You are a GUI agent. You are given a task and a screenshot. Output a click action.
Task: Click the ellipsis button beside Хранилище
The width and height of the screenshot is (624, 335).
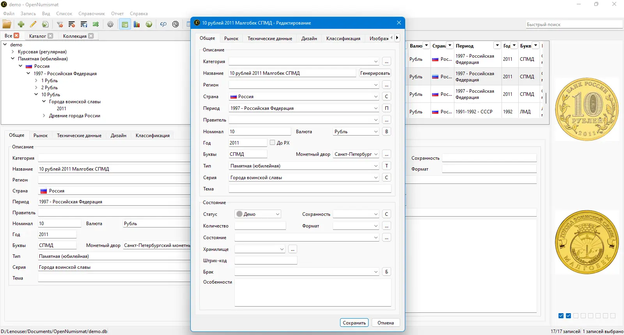pyautogui.click(x=293, y=249)
